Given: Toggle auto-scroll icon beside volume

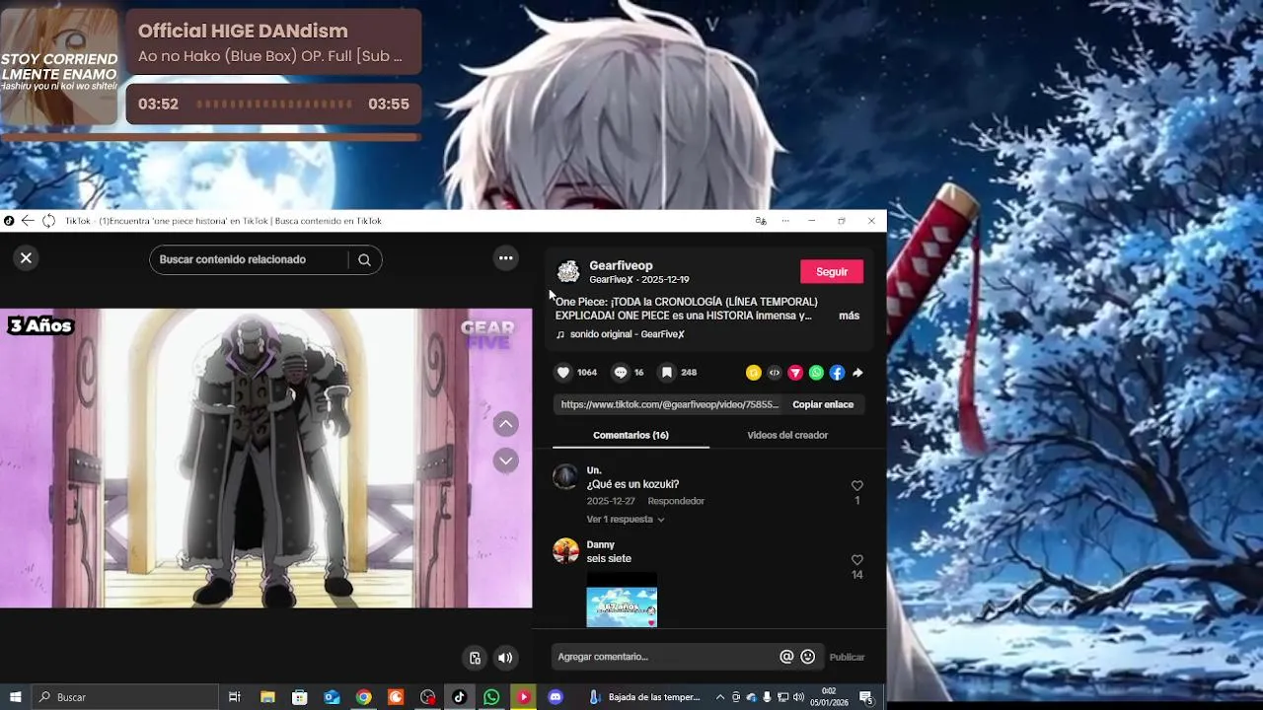Looking at the screenshot, I should (475, 658).
